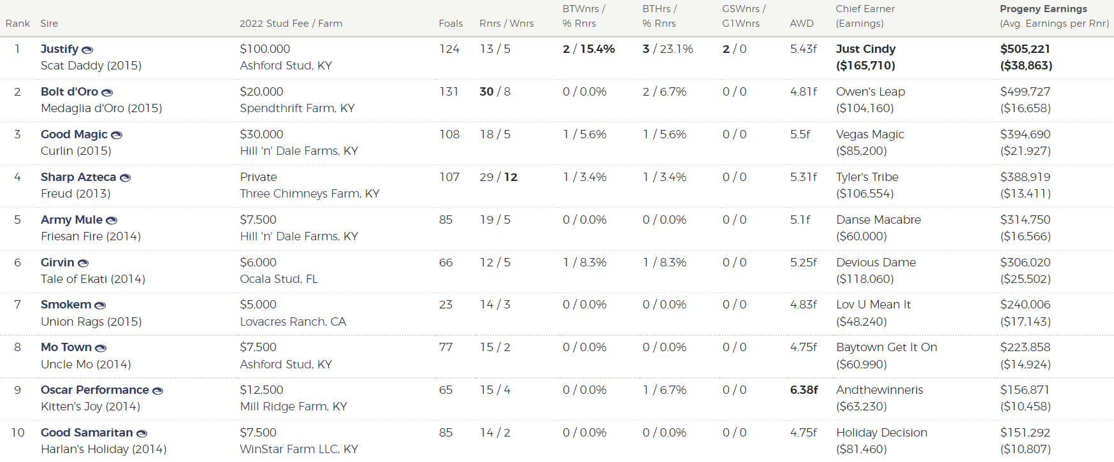Click the round logo icon next to Girvin

[83, 263]
